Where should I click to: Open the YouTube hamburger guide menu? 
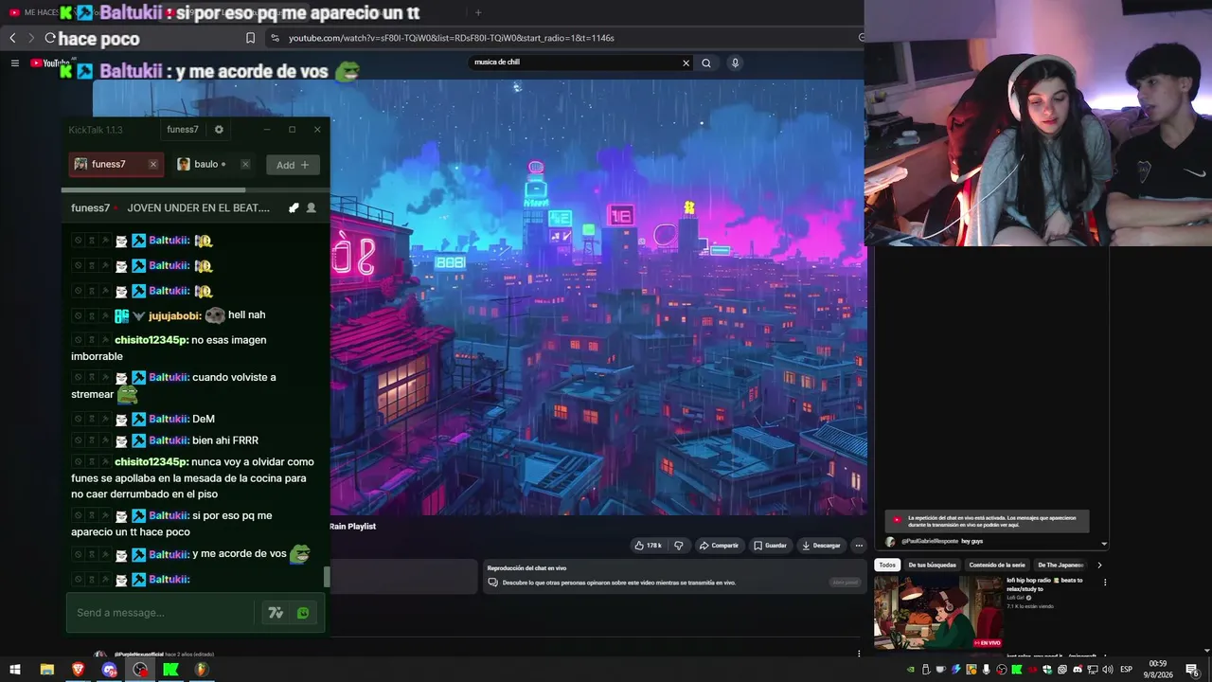(x=14, y=63)
